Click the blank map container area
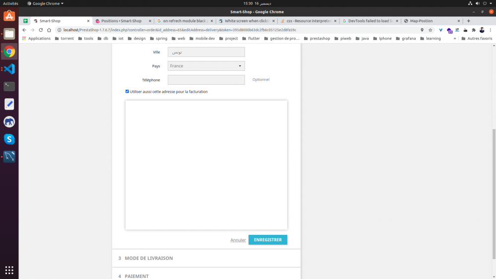 coord(206,165)
